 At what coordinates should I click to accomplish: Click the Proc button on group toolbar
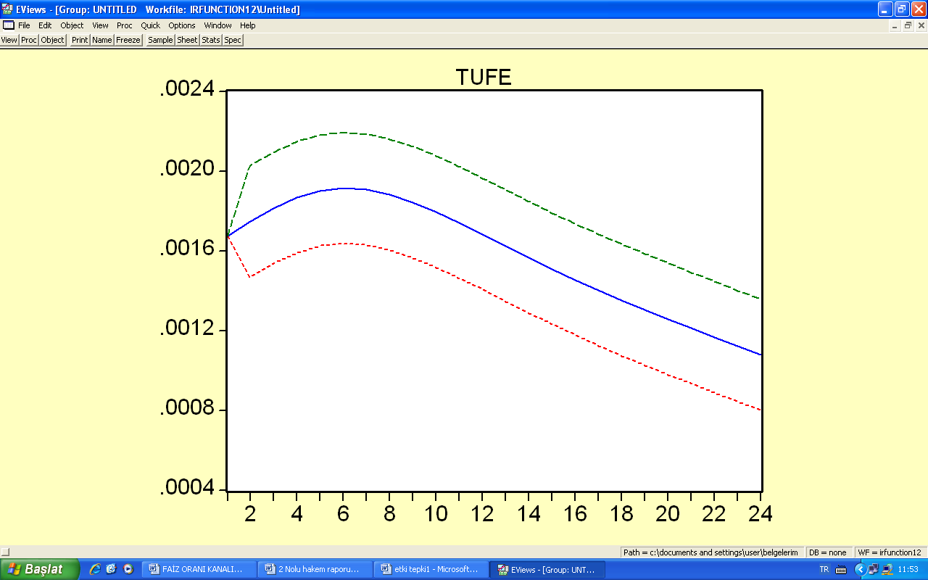point(29,40)
